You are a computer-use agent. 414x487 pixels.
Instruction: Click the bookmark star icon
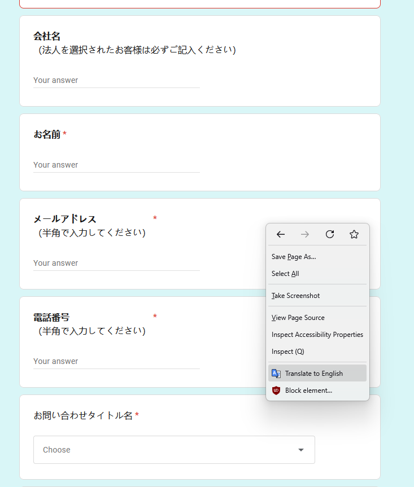[354, 234]
